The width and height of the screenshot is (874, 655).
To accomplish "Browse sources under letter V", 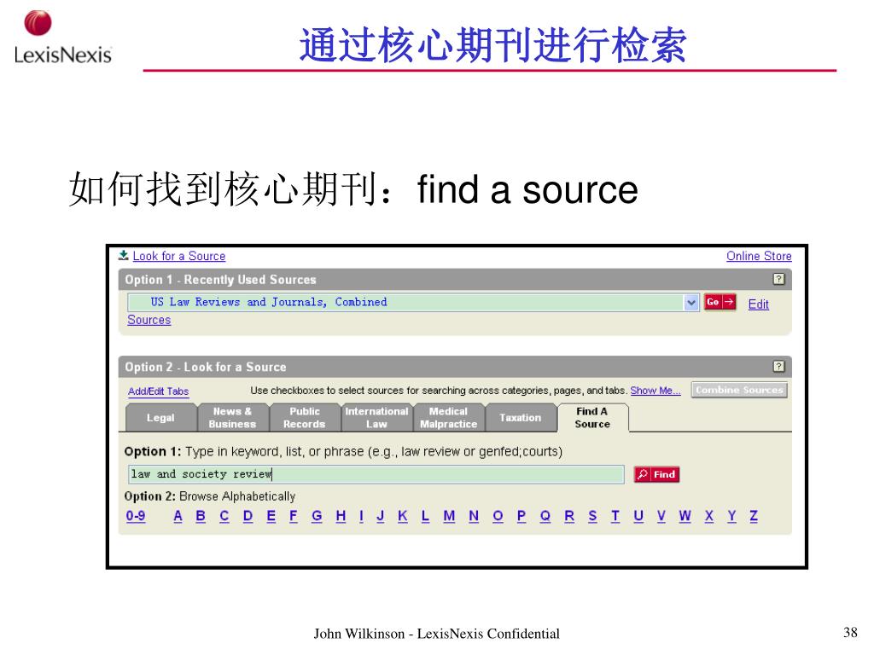I will pyautogui.click(x=661, y=516).
